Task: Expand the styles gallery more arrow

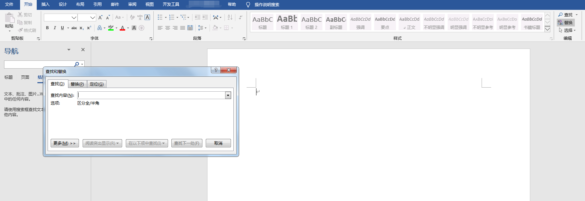Action: (548, 29)
